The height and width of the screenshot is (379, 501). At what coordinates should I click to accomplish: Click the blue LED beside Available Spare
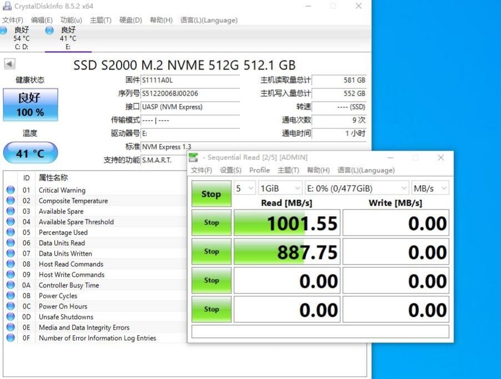11,211
